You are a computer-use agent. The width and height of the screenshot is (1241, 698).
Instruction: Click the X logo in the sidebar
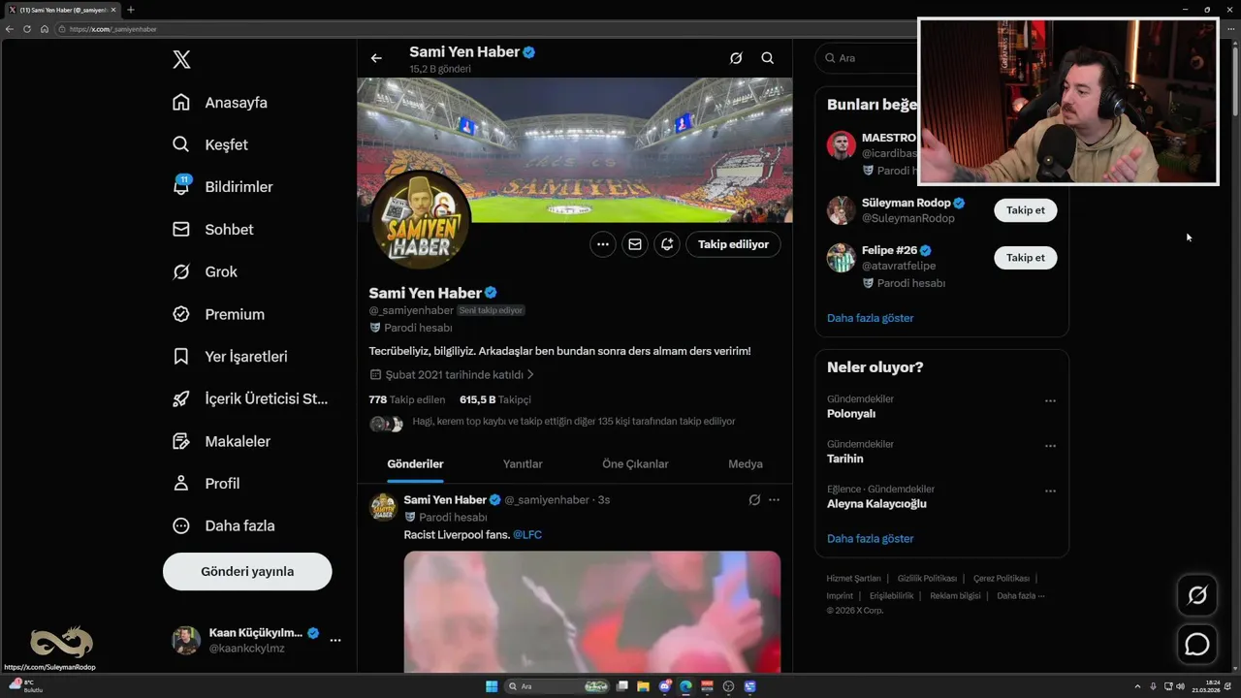[181, 59]
